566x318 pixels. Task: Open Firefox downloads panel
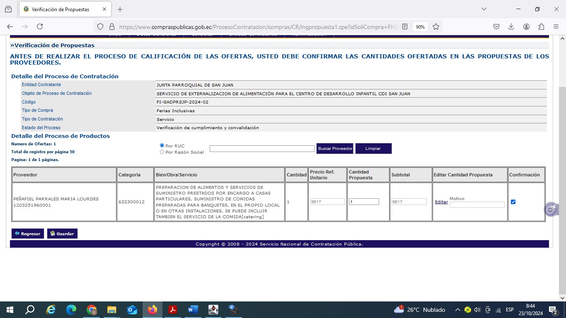point(511,26)
